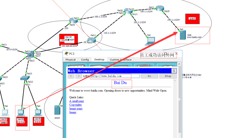This screenshot has width=227, height=138.
Task: Click the 10.4.4.0/24 network label
Action: (x=12, y=50)
